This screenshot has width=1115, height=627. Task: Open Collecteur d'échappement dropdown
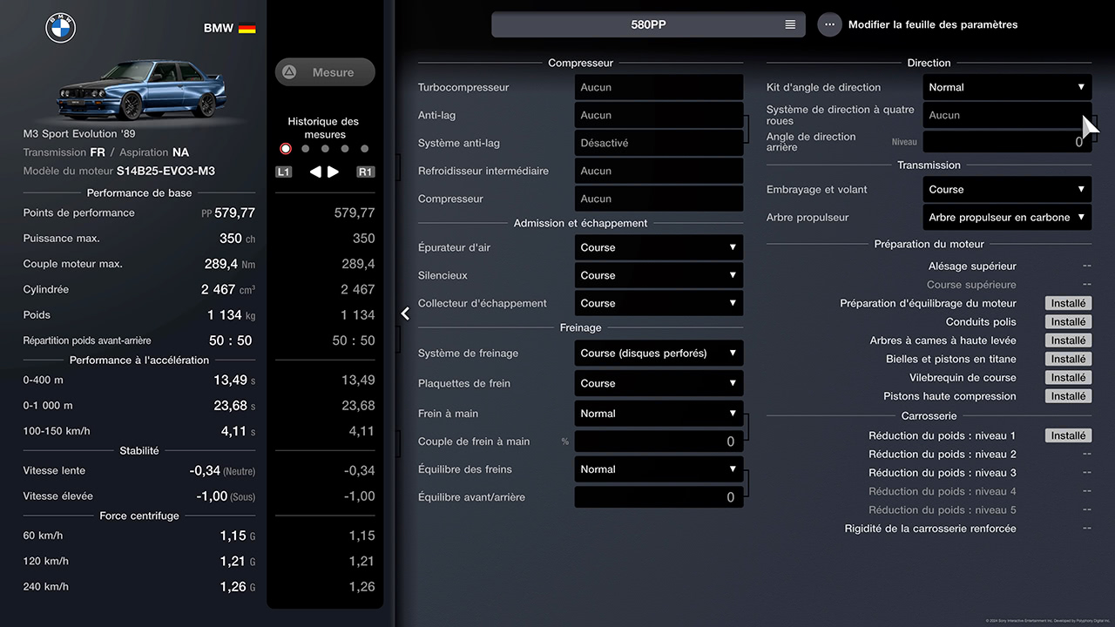pos(659,303)
